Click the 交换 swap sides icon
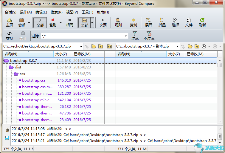This screenshot has width=225, height=153. [10, 36]
